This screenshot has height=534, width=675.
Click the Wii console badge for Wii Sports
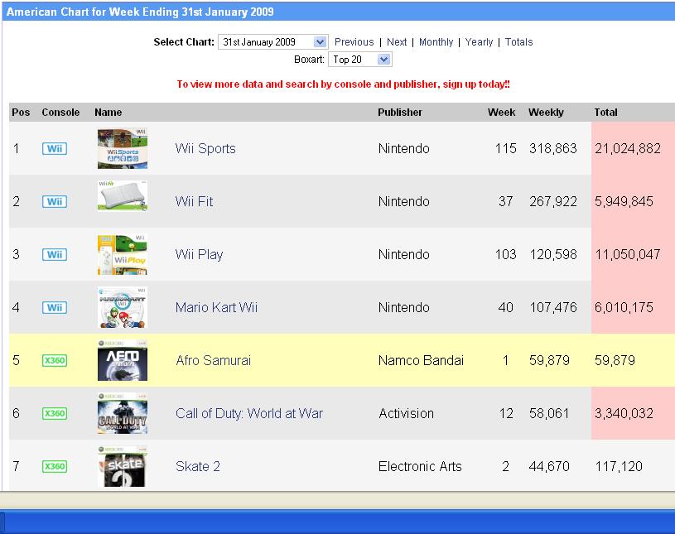(x=55, y=148)
